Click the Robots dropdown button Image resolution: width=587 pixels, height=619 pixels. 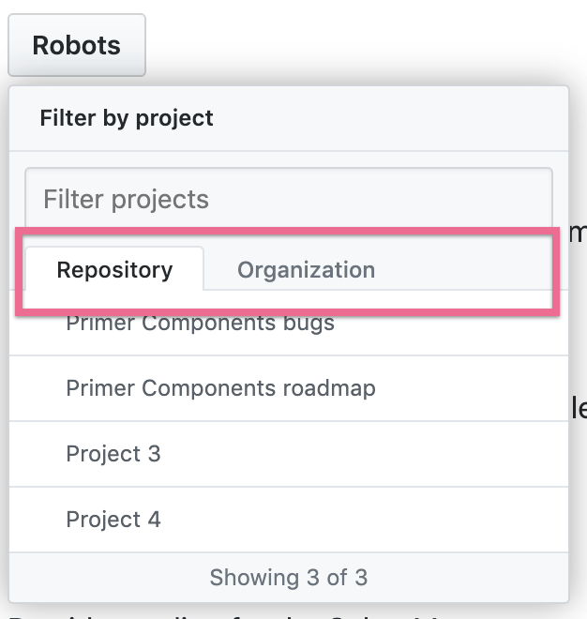point(77,45)
